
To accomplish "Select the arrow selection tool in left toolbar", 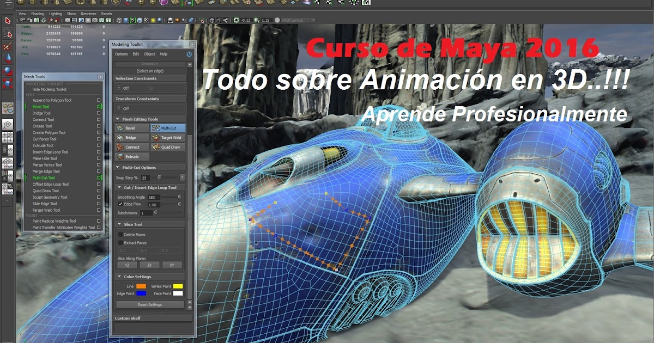I will click(8, 21).
